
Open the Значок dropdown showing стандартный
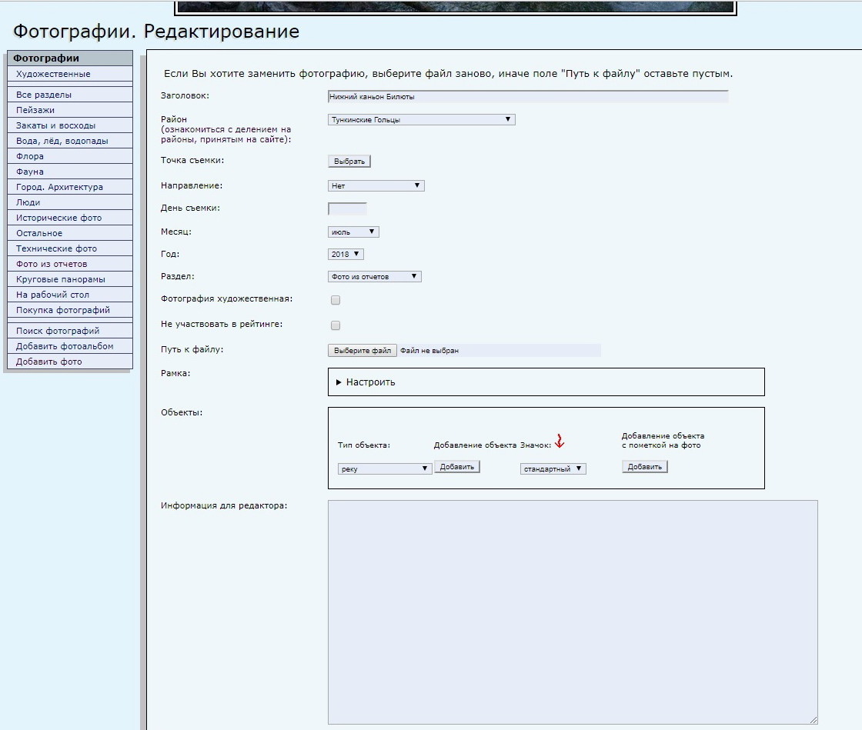click(553, 468)
